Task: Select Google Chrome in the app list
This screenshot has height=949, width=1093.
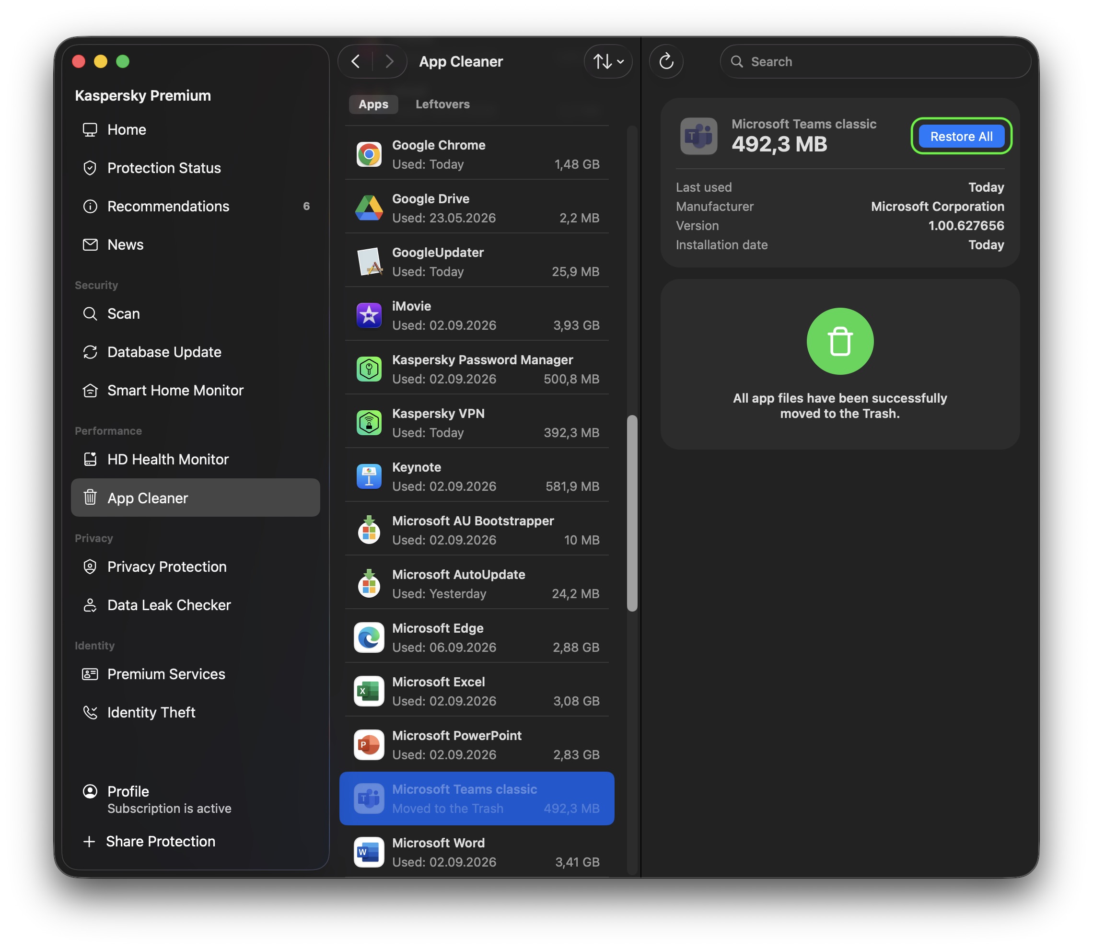Action: (477, 154)
